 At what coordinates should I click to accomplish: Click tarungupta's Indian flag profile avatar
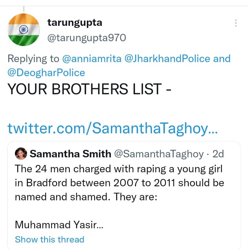[x=24, y=30]
